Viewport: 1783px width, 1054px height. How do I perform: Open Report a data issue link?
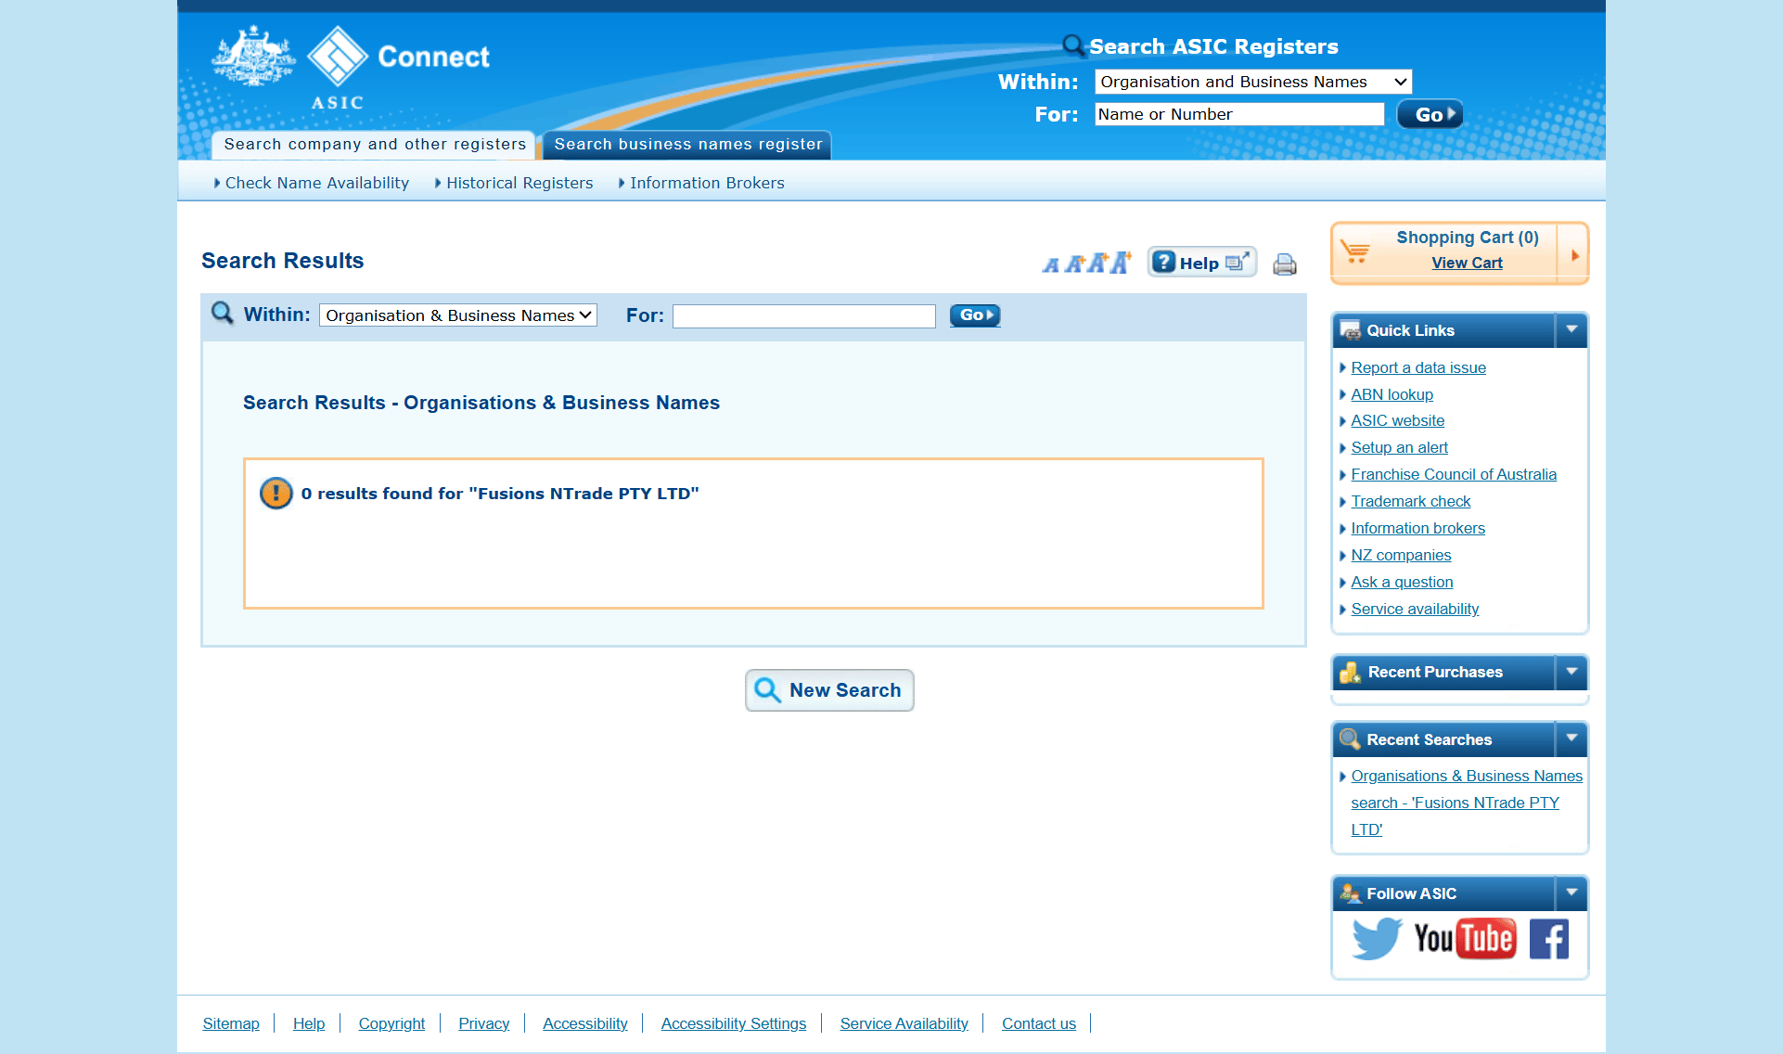[x=1418, y=367]
